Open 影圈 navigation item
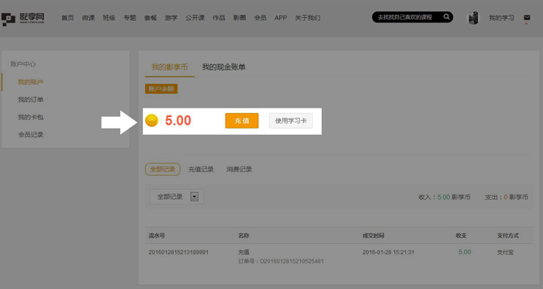543x289 pixels. (239, 18)
